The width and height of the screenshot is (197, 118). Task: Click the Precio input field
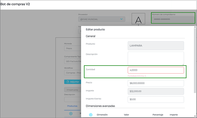click(x=156, y=83)
